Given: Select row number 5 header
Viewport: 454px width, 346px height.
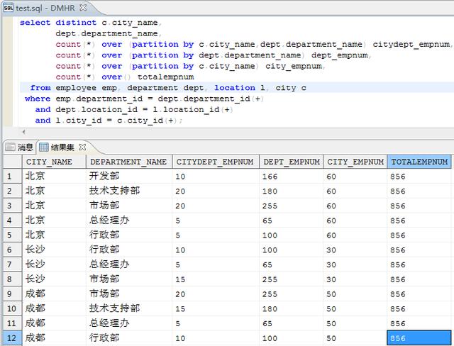Looking at the screenshot, I should [12, 235].
